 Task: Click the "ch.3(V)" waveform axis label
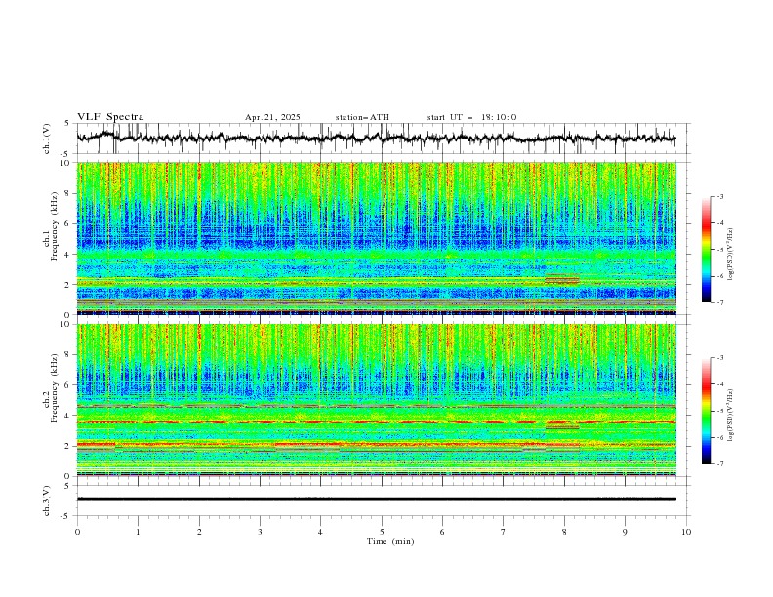click(x=47, y=500)
